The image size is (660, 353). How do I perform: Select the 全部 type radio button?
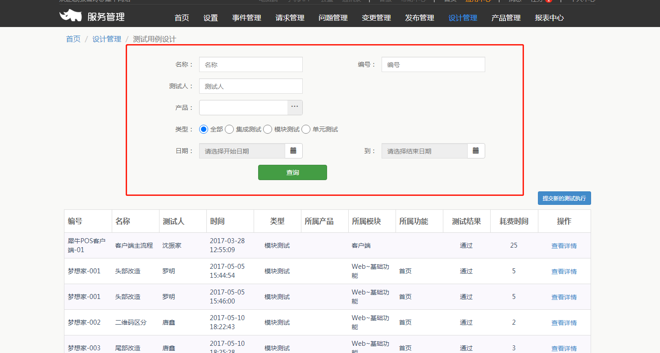click(204, 129)
